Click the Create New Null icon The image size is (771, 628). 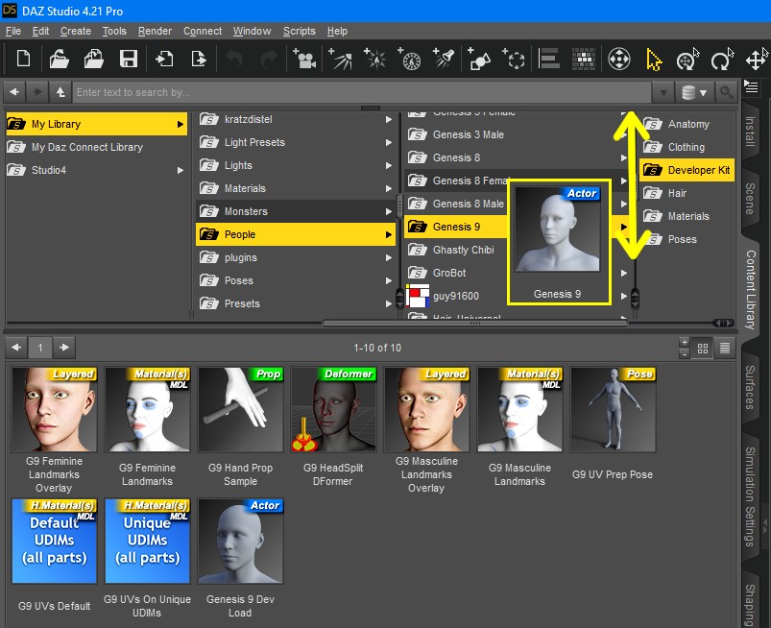(514, 60)
